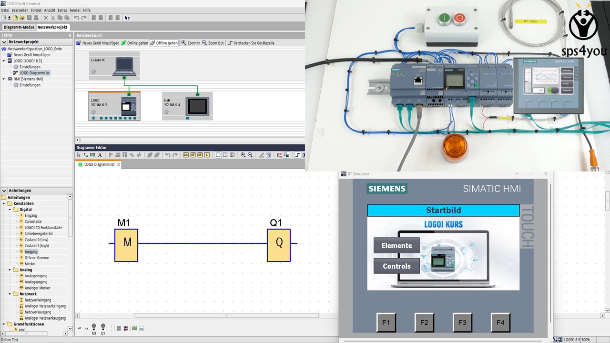Click the two-pane split layout icon
Screen dimensions: 610x343
[x=225, y=155]
